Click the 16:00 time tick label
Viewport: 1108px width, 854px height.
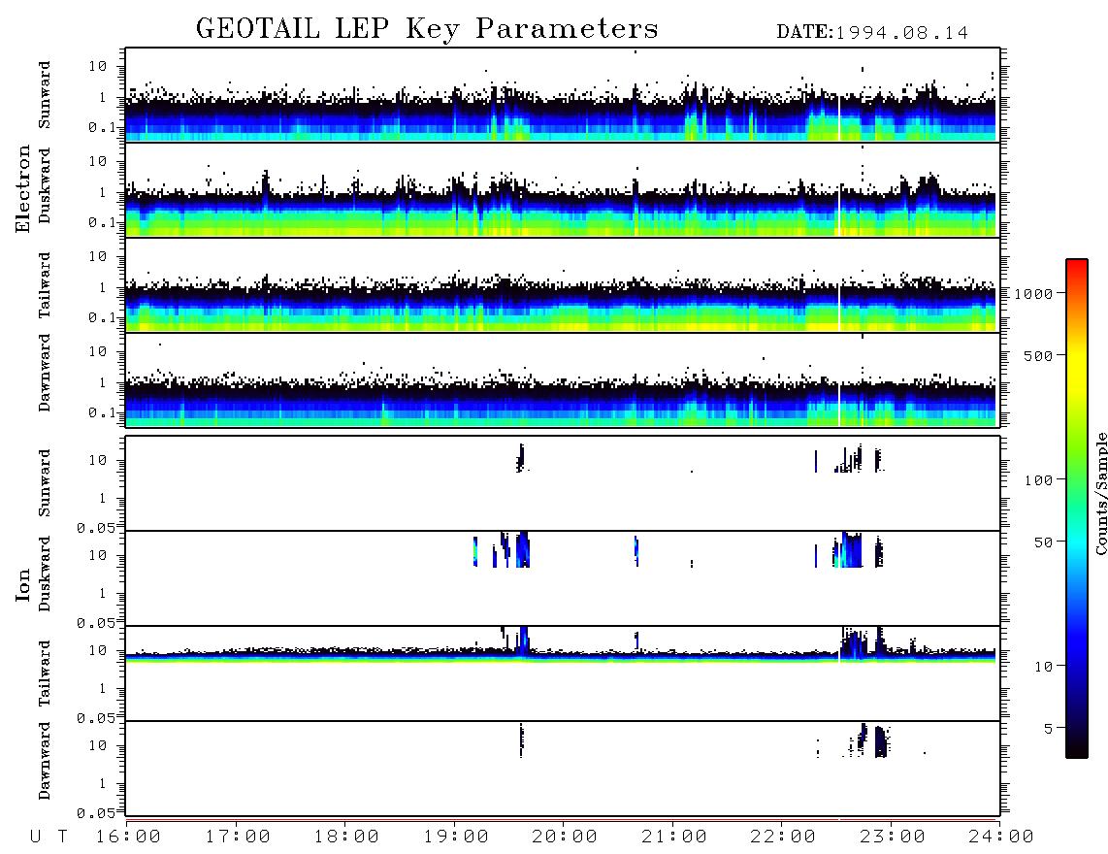[128, 837]
